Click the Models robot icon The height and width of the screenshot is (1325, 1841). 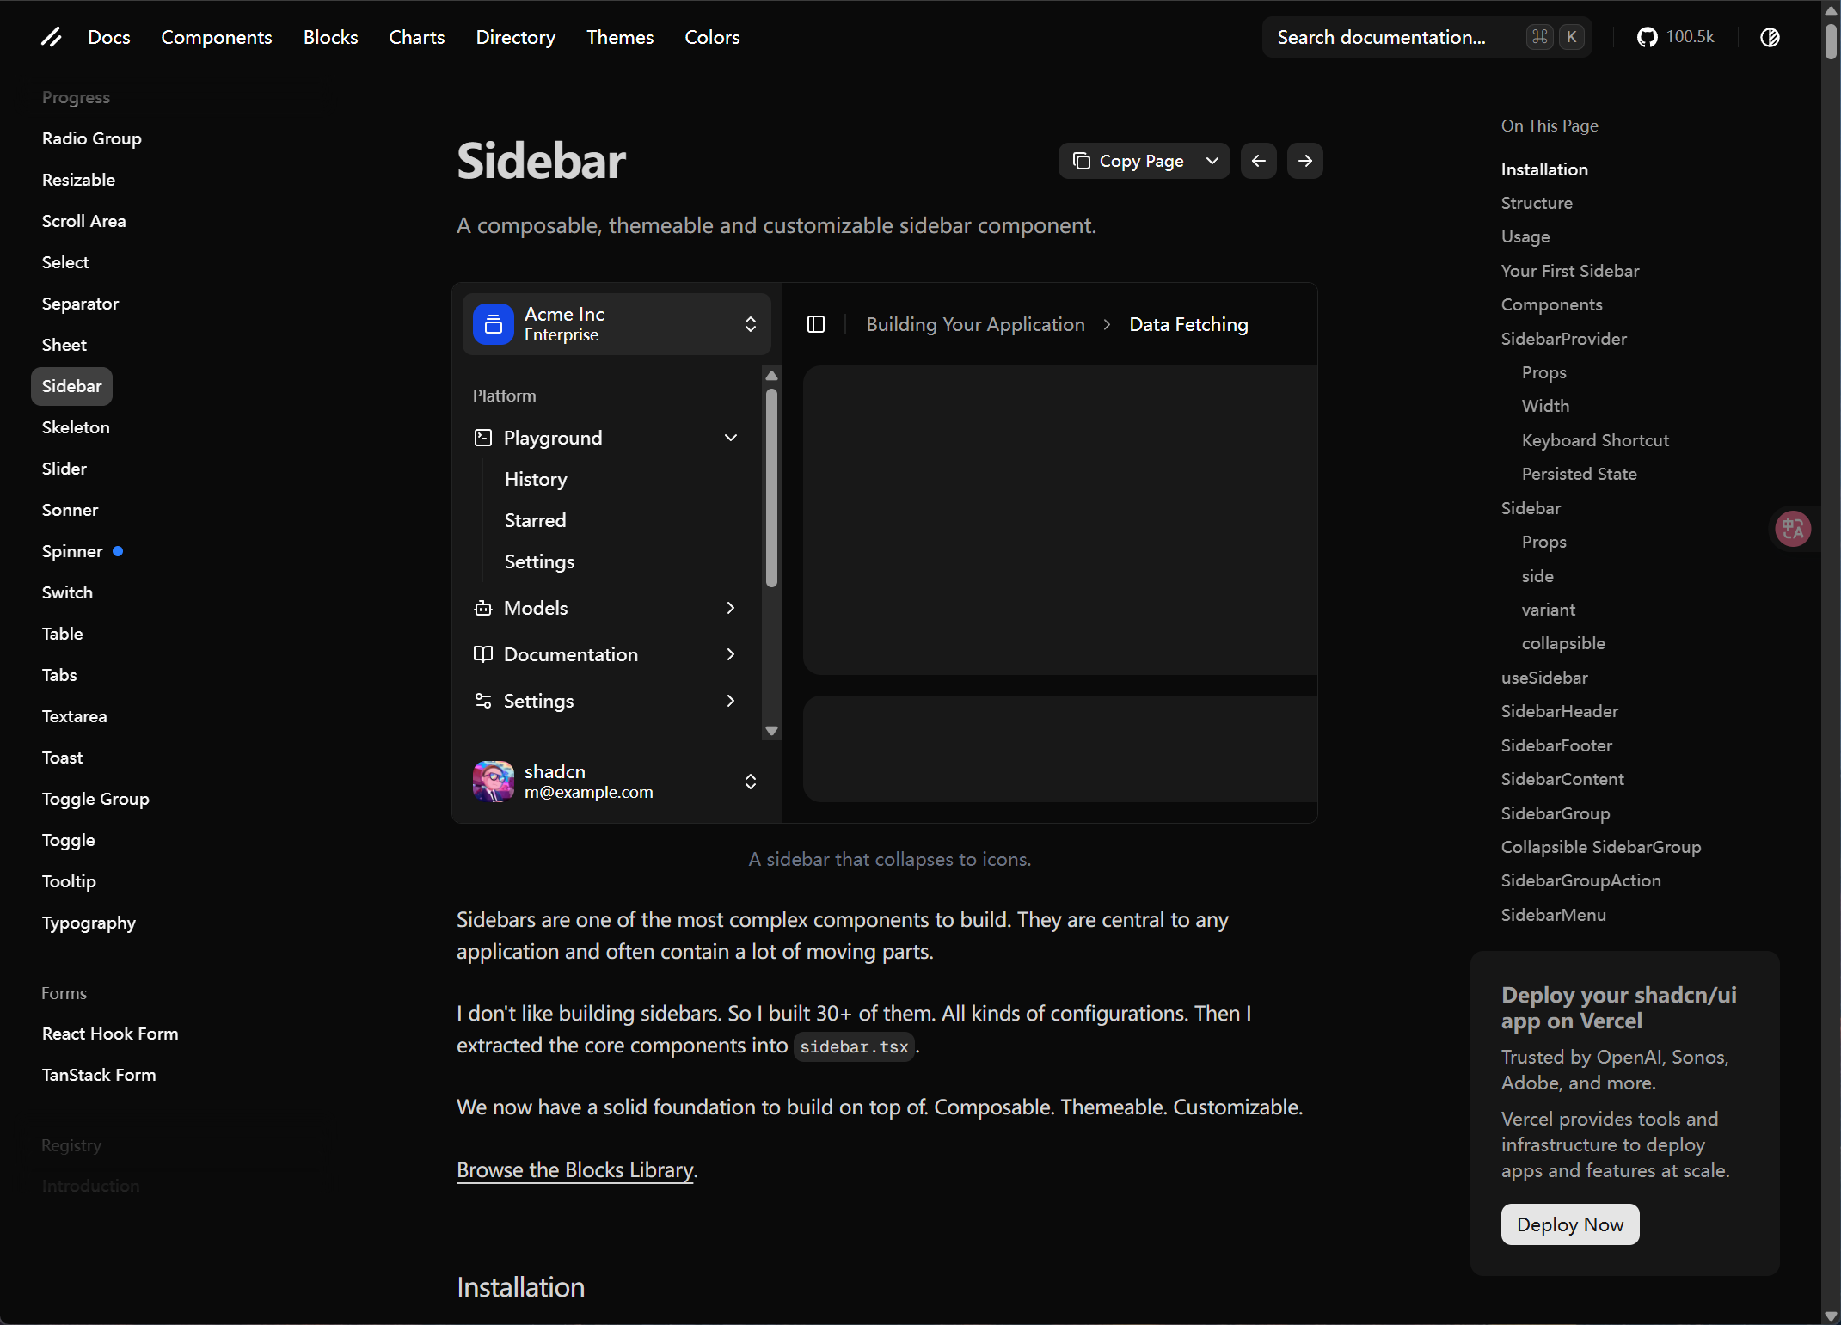click(x=483, y=608)
